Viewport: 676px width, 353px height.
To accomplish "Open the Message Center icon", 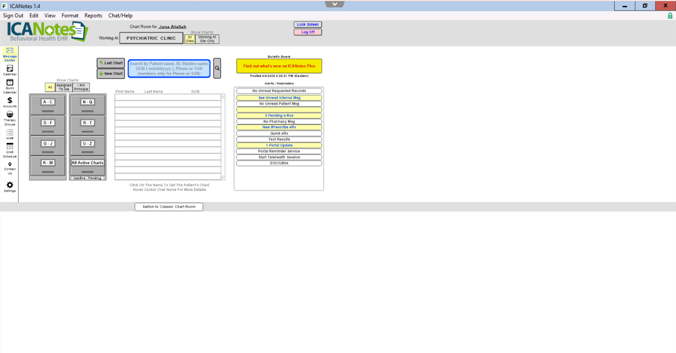I will coord(10,54).
